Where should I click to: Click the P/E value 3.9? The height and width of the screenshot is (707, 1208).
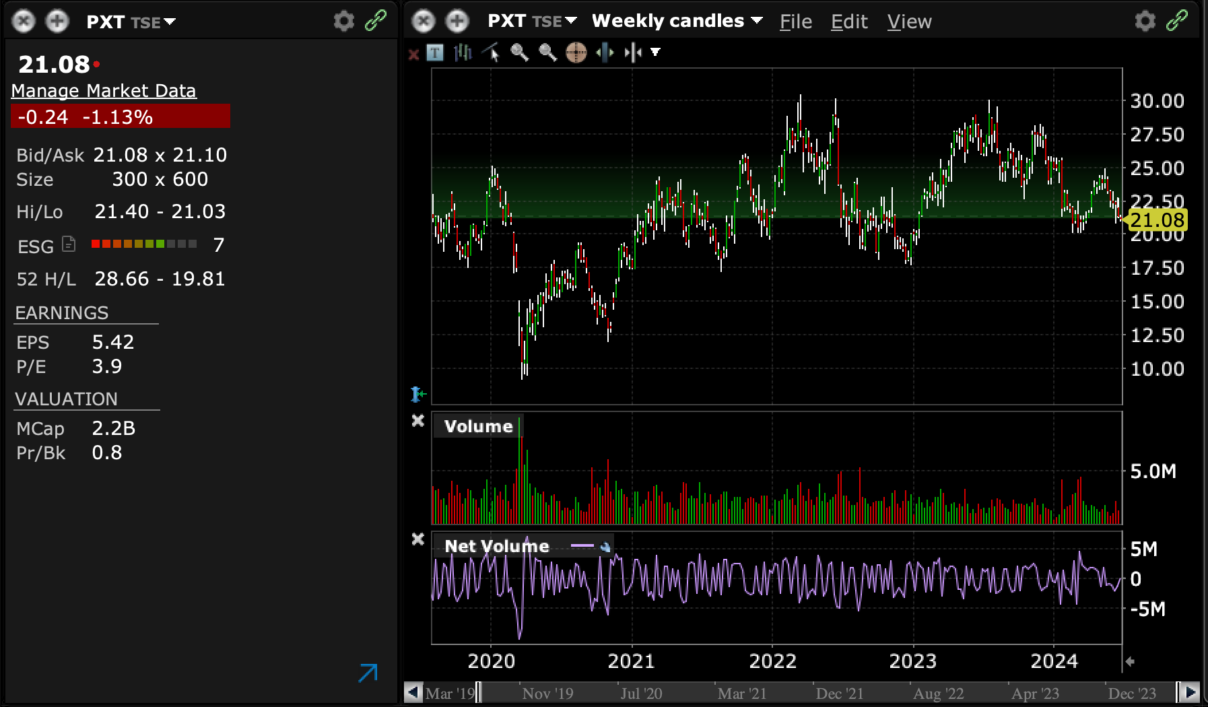point(107,366)
